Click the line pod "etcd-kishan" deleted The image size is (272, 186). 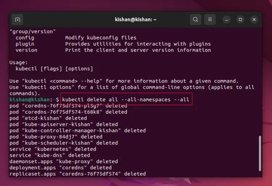(x=48, y=118)
